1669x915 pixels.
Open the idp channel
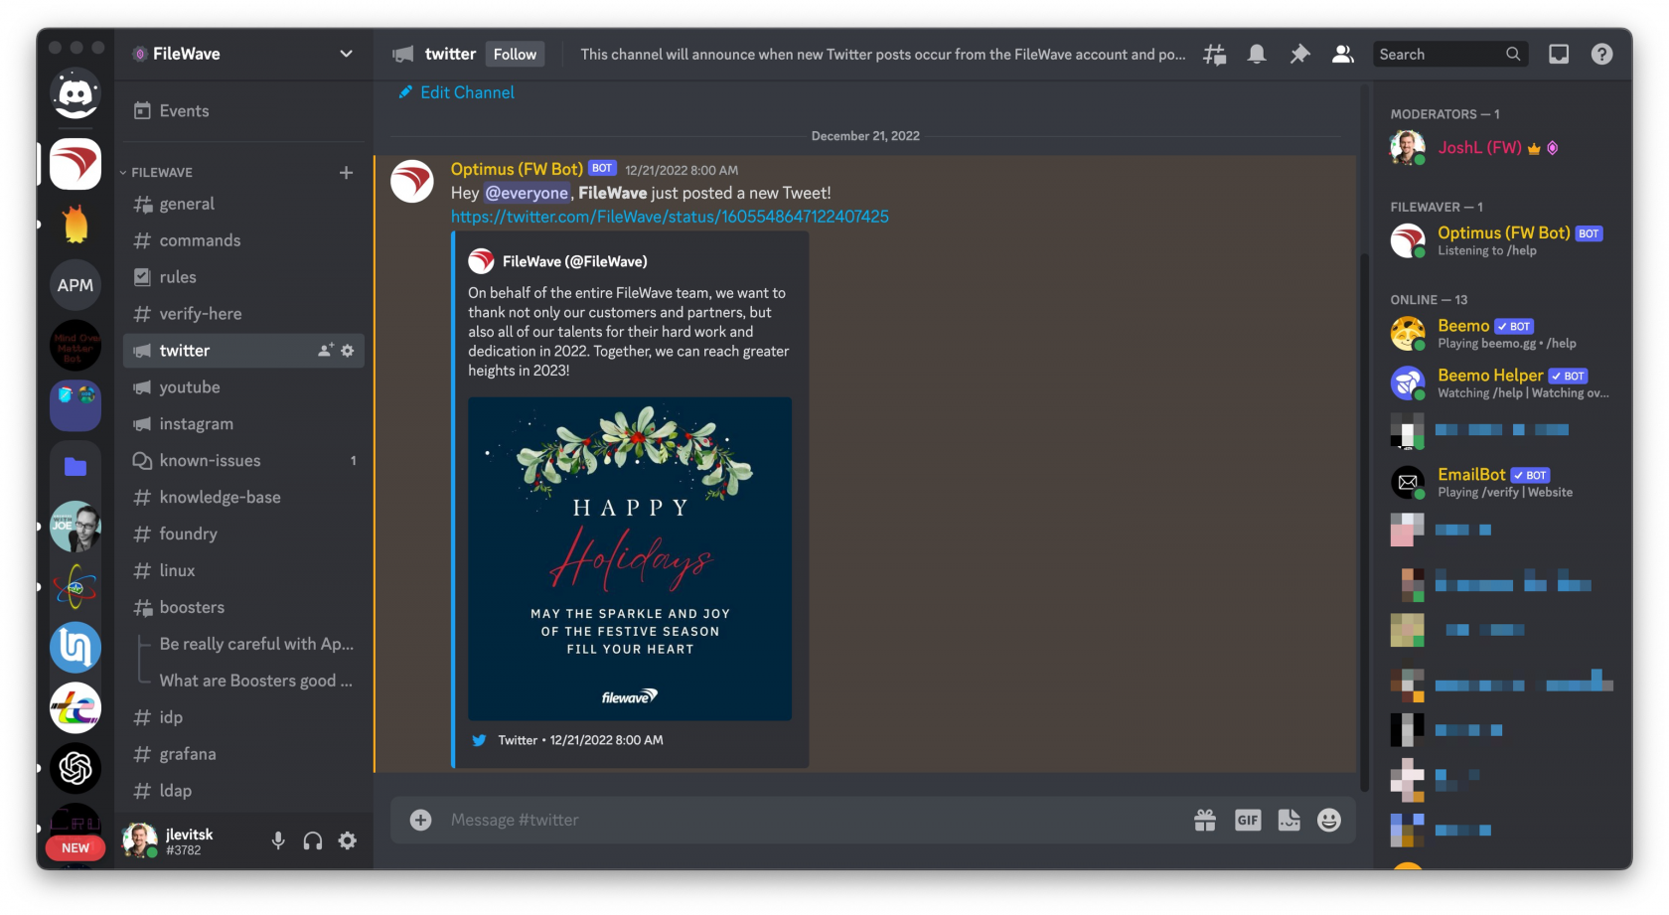[243, 717]
